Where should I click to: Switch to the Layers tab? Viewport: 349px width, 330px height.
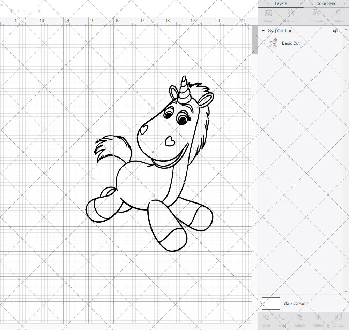[x=281, y=3]
